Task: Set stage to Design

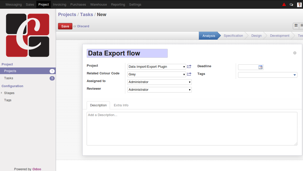Action: coord(256,36)
